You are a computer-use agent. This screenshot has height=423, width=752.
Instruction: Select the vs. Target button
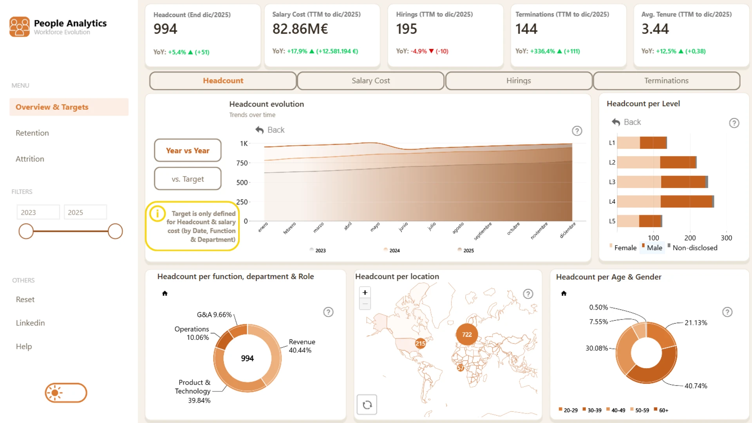188,179
